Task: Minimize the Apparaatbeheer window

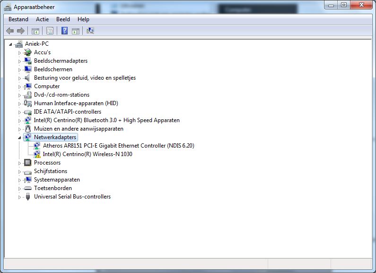Action: pos(331,5)
